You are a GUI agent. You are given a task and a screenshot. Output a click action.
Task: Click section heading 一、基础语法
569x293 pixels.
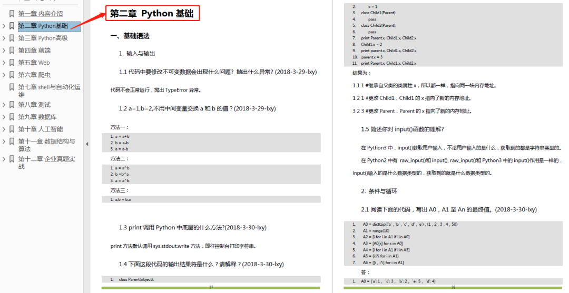130,36
